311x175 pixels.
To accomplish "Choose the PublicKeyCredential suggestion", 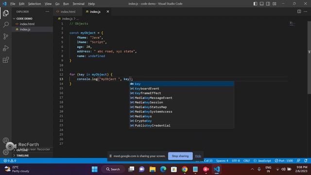I will (182, 125).
